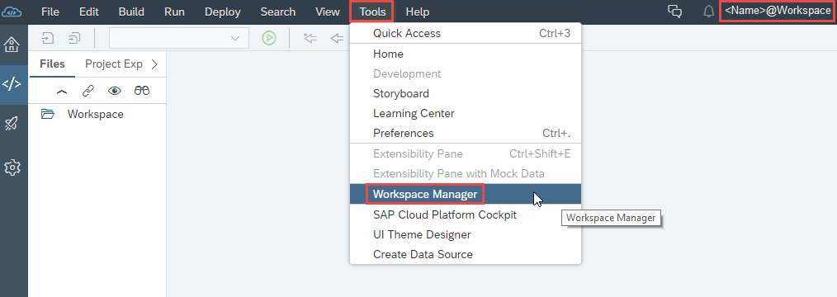The width and height of the screenshot is (837, 297).
Task: Open the Home perspective in left sidebar
Action: click(x=12, y=45)
